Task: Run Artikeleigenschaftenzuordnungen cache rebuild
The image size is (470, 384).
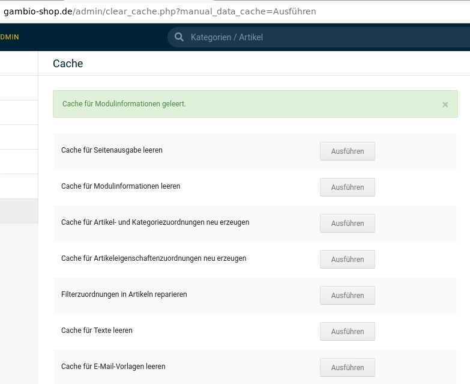Action: coord(347,260)
